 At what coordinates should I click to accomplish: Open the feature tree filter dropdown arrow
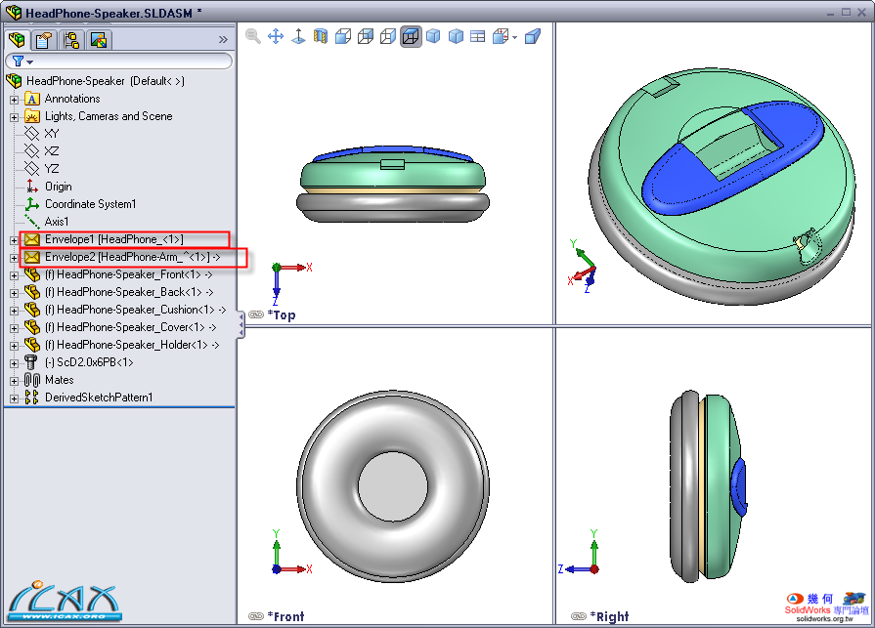click(x=30, y=62)
